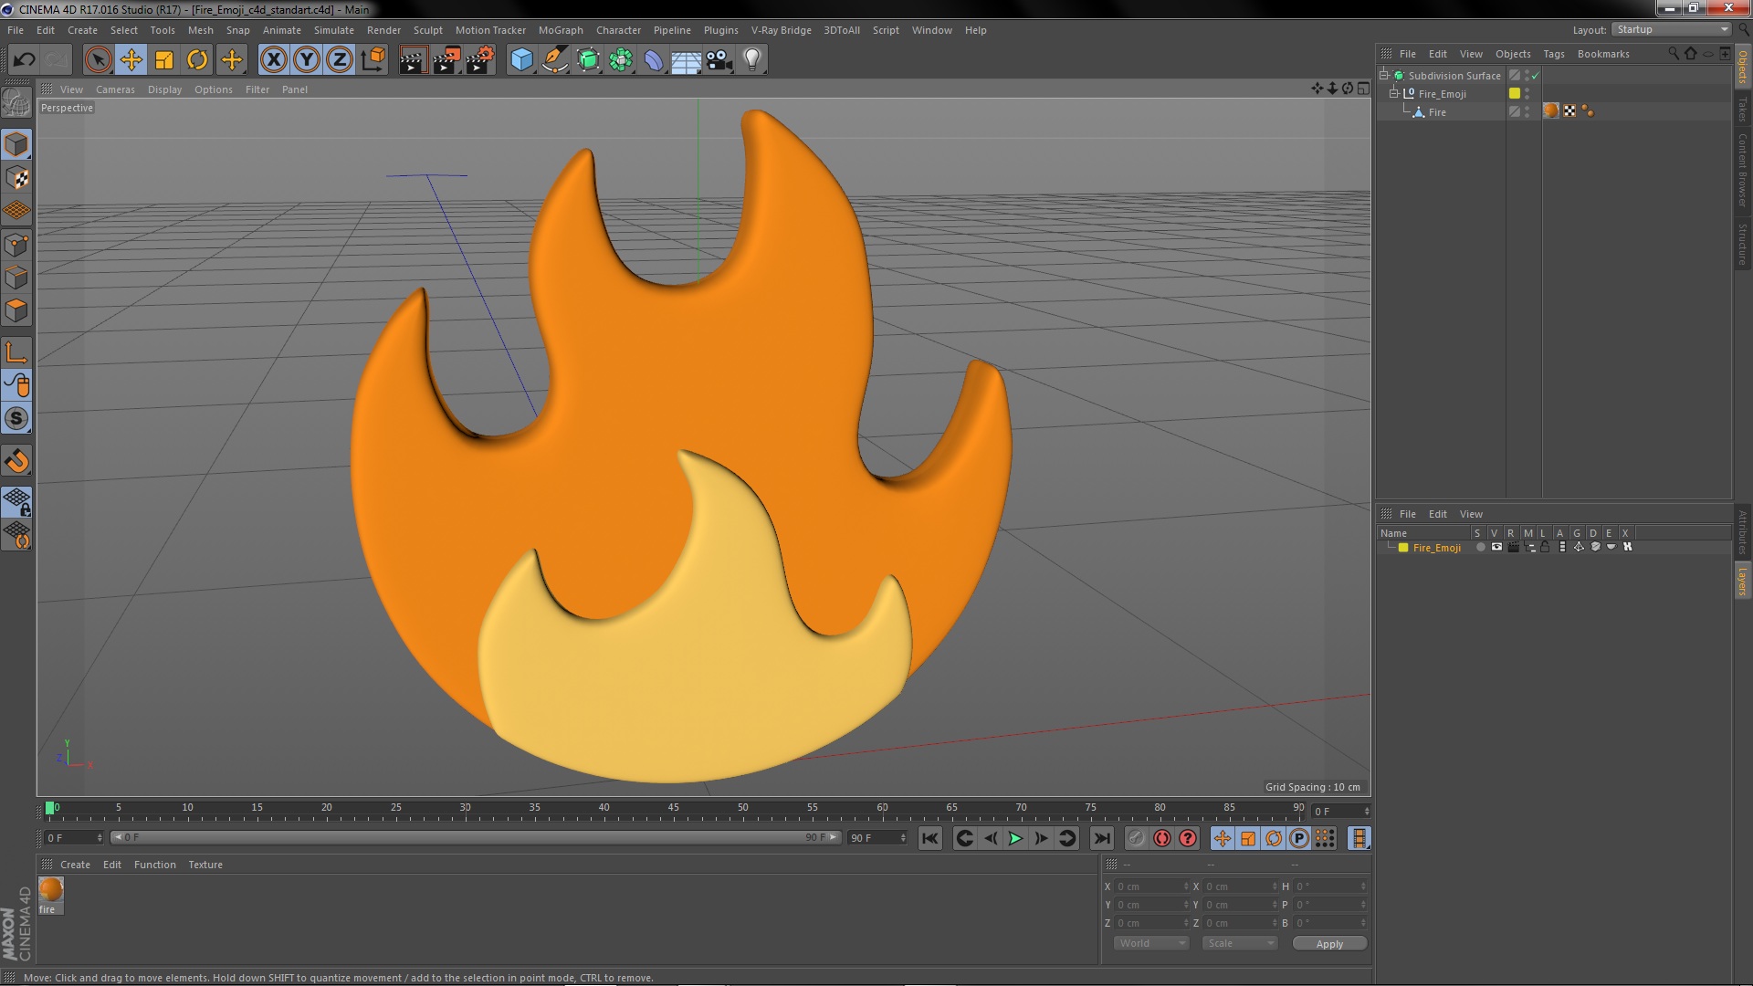1753x986 pixels.
Task: Toggle the Y-axis lock
Action: (x=307, y=60)
